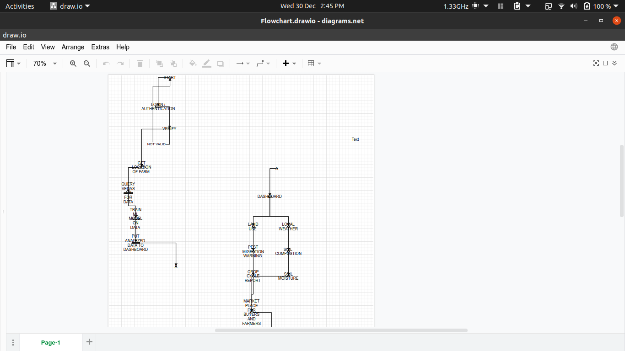Click the Fullscreen icon at toolbar right
The width and height of the screenshot is (625, 351).
(x=596, y=64)
